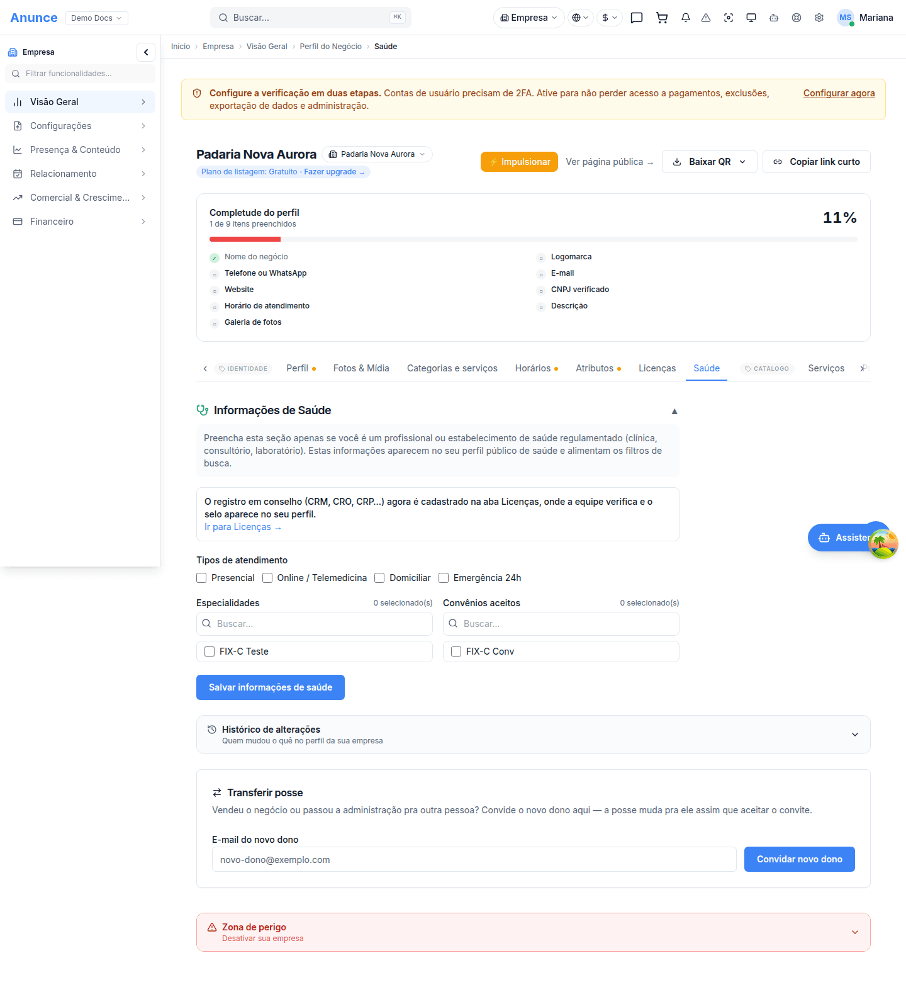Enable Online / Telemedicina checkbox
This screenshot has width=906, height=987.
coord(267,578)
